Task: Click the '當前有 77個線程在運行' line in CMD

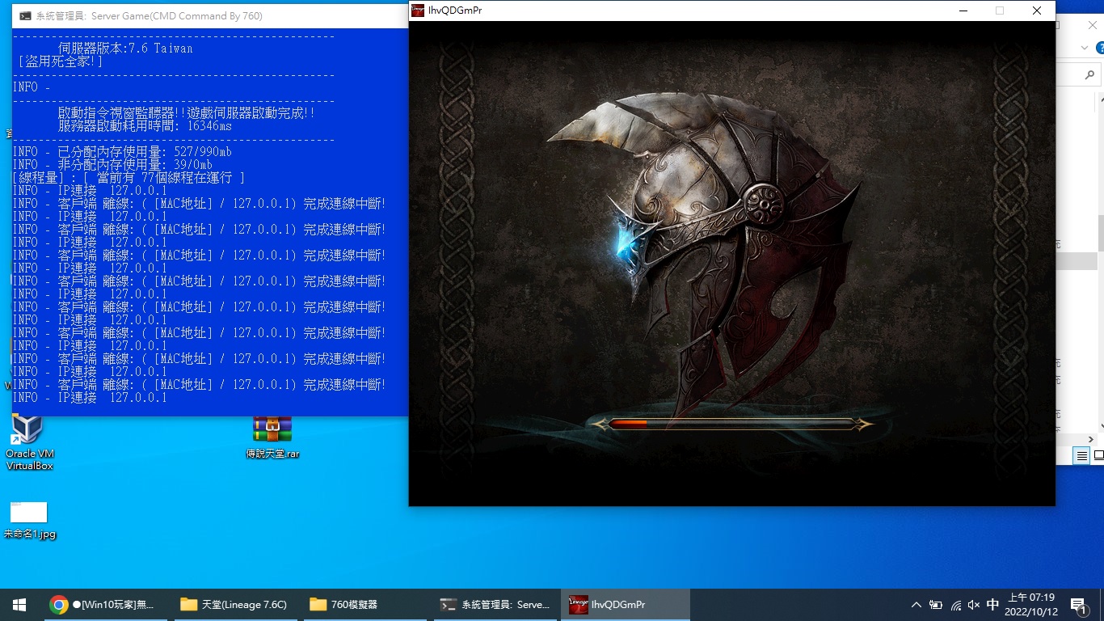Action: [164, 178]
